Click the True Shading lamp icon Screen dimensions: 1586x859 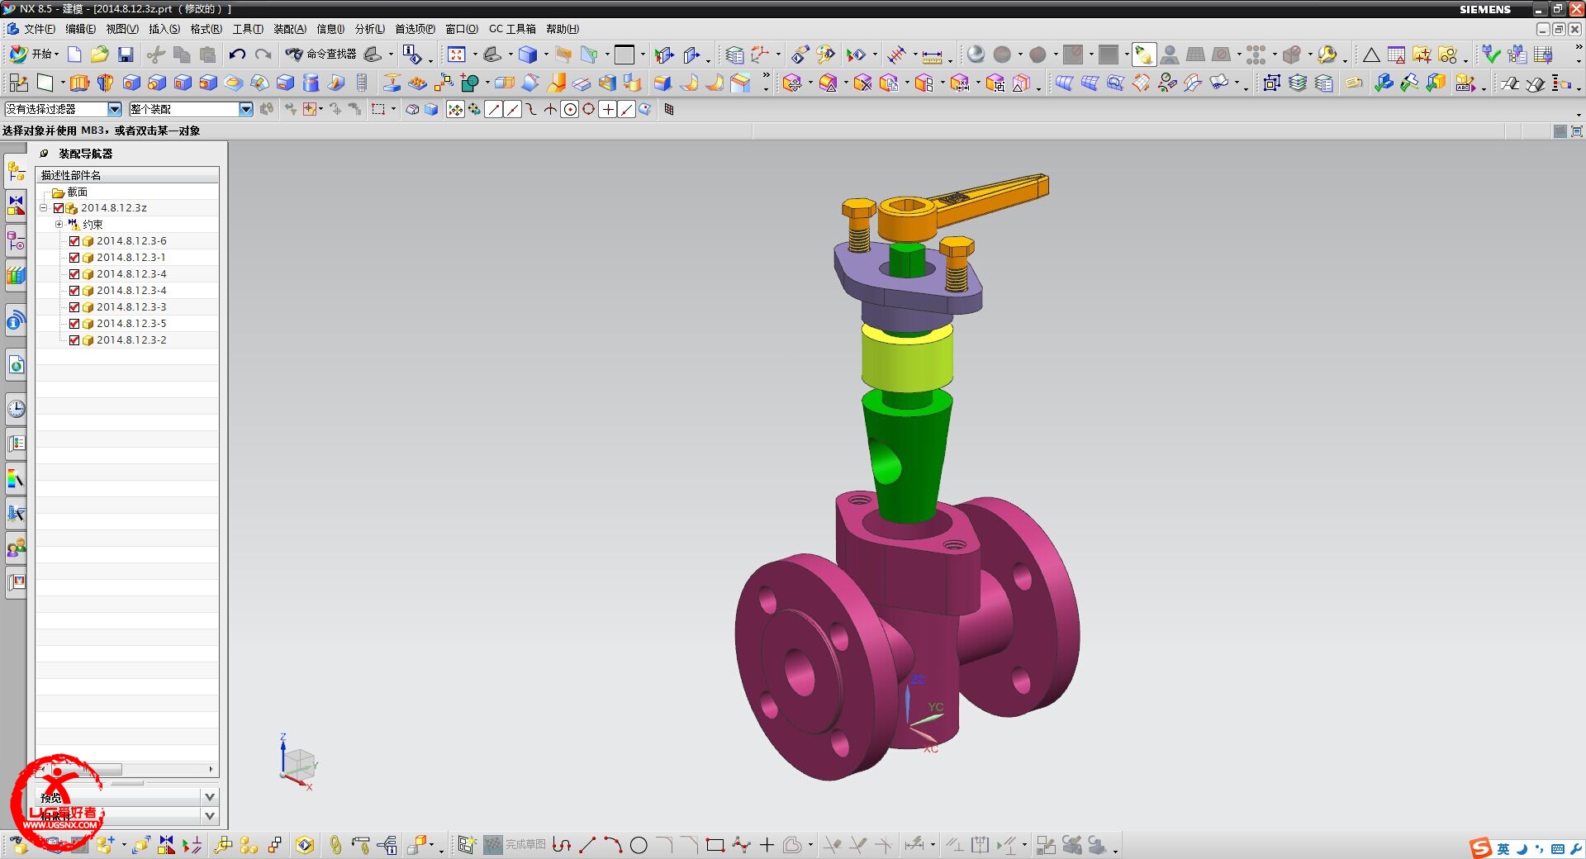point(1143,55)
